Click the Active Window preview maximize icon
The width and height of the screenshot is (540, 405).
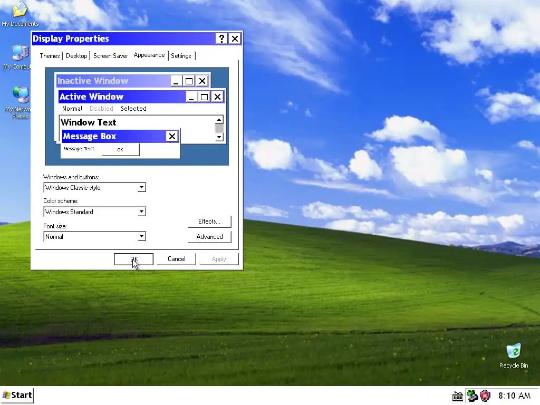click(x=204, y=97)
